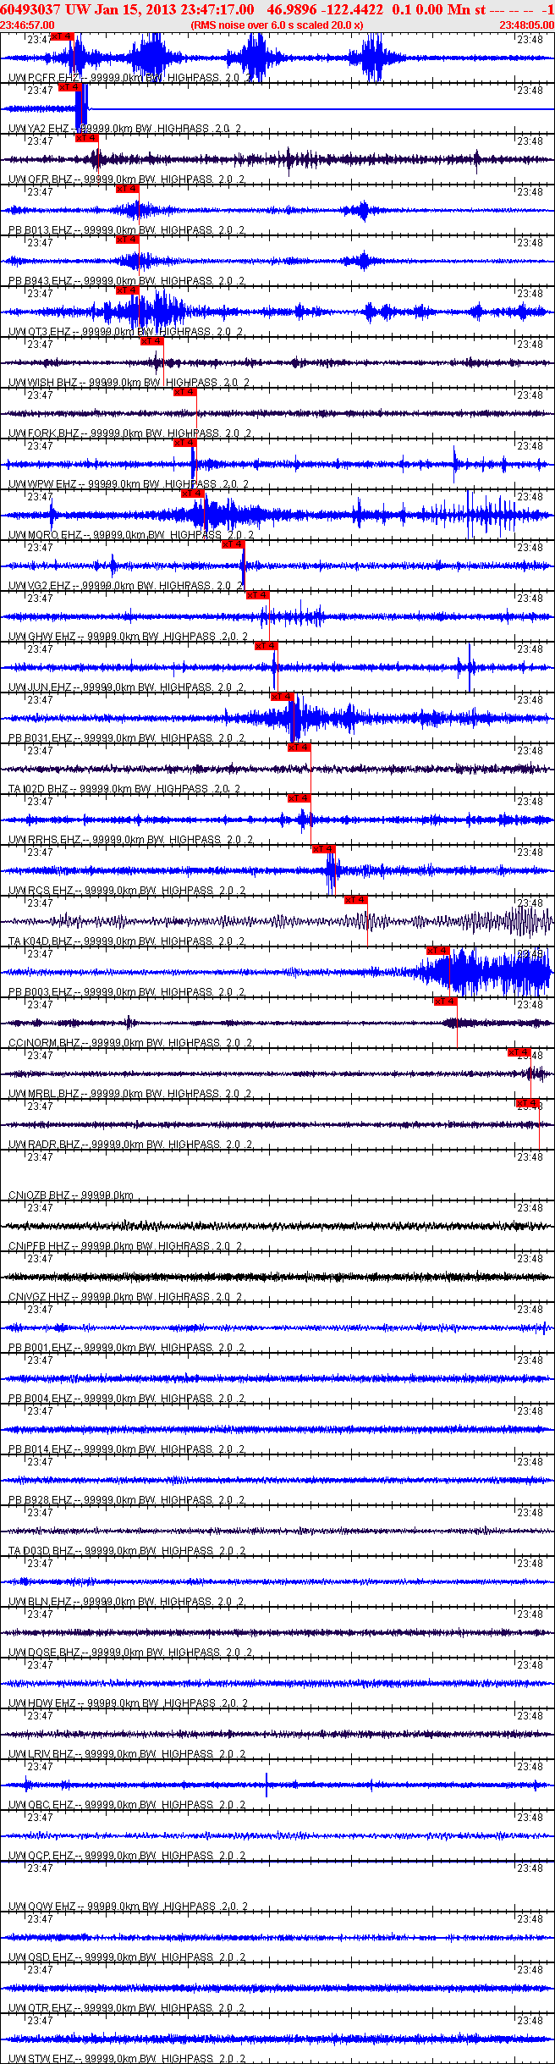Click the red pick marker on the MORO trace
555x2064 pixels.
click(193, 494)
